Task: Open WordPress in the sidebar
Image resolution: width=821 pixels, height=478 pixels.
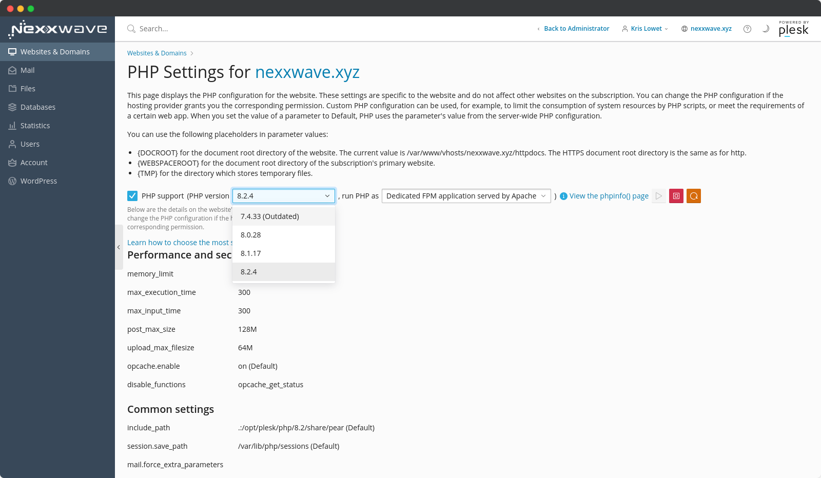Action: click(57, 181)
